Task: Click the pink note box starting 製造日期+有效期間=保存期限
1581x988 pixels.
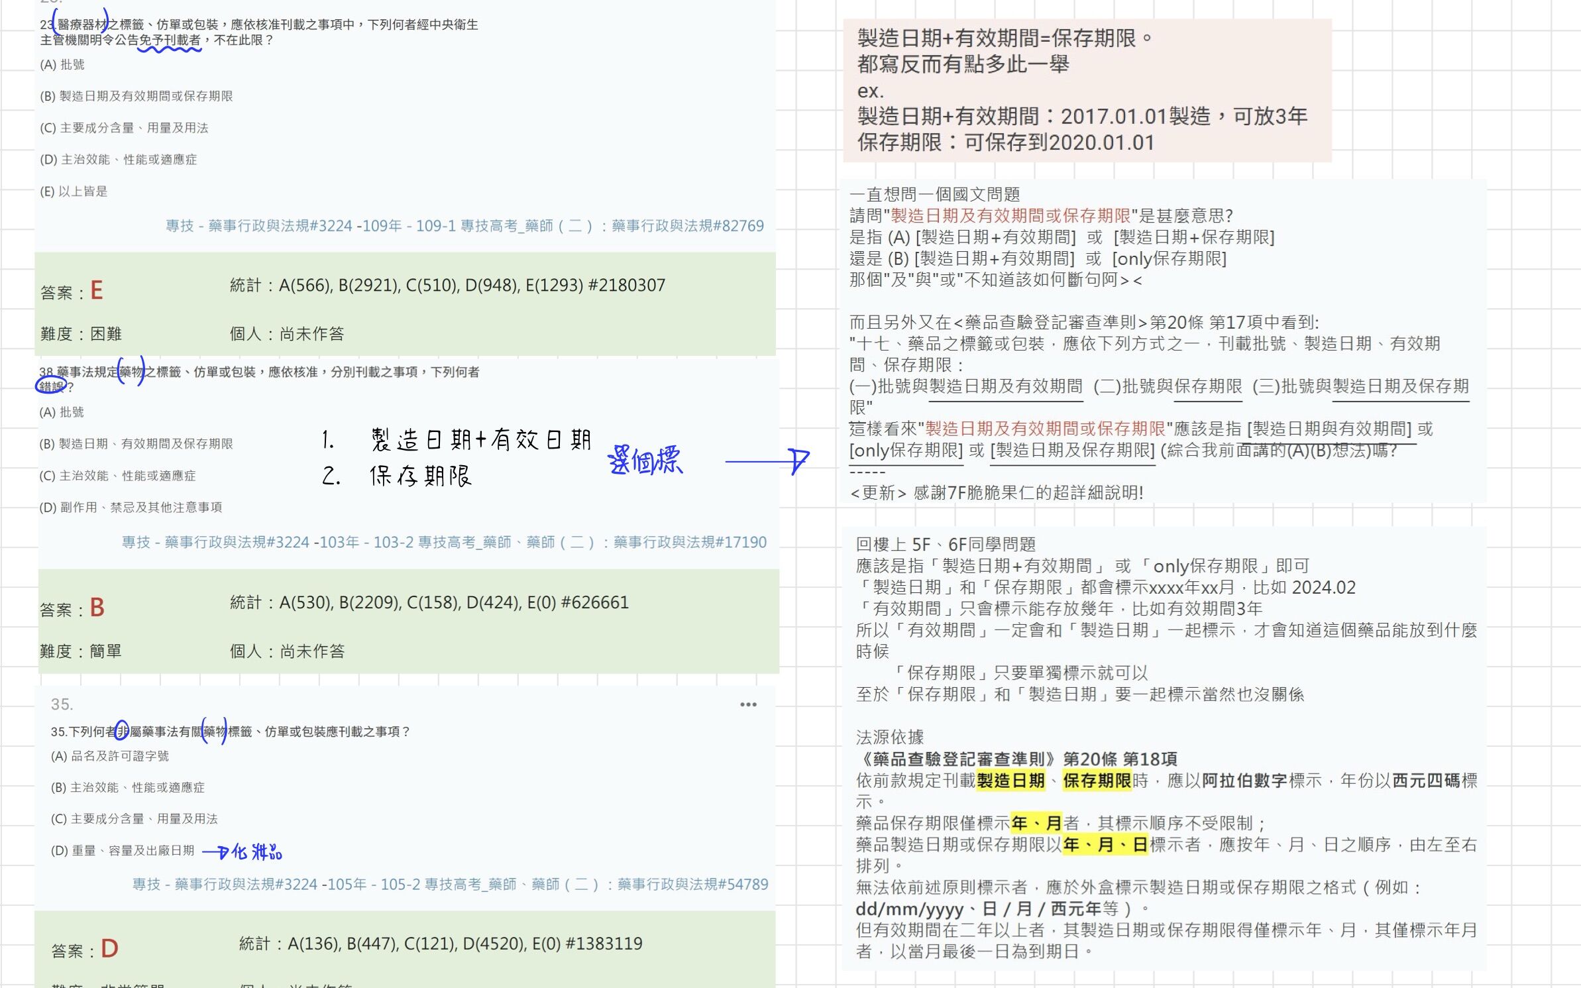Action: point(1087,90)
